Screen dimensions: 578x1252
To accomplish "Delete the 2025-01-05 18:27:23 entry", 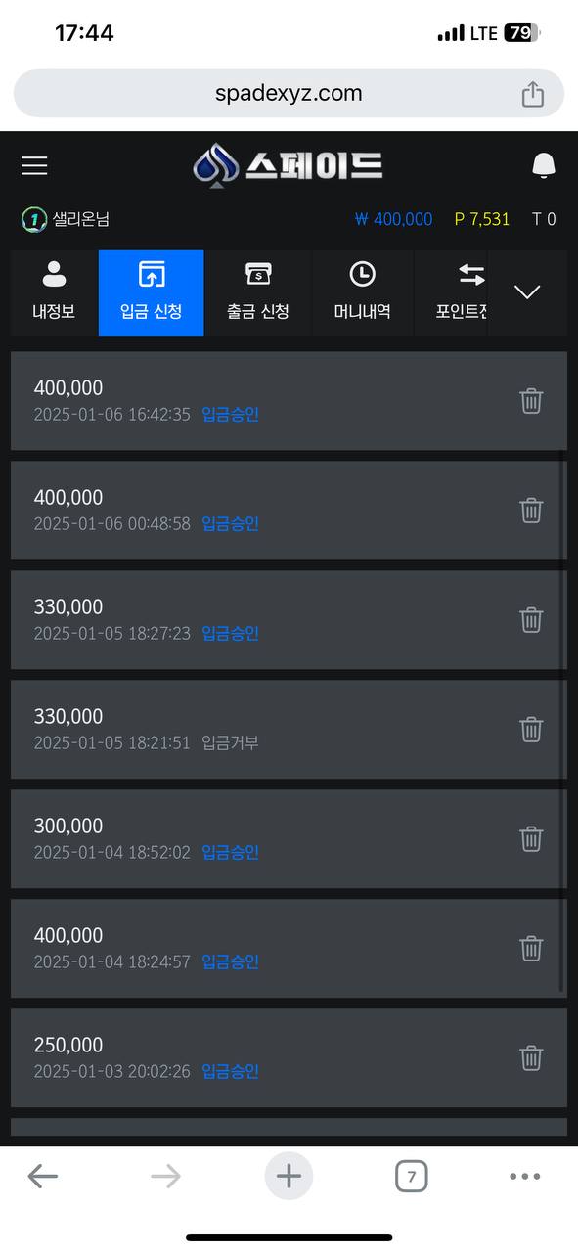I will coord(531,620).
